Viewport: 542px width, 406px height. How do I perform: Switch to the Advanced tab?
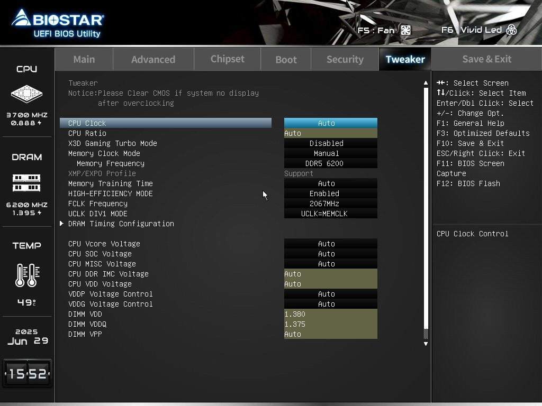(153, 59)
